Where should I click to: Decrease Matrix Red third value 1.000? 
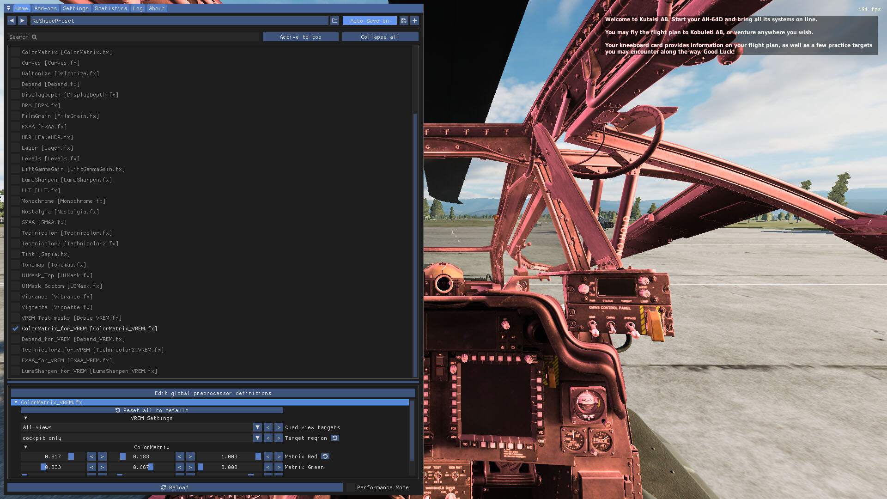coord(268,456)
